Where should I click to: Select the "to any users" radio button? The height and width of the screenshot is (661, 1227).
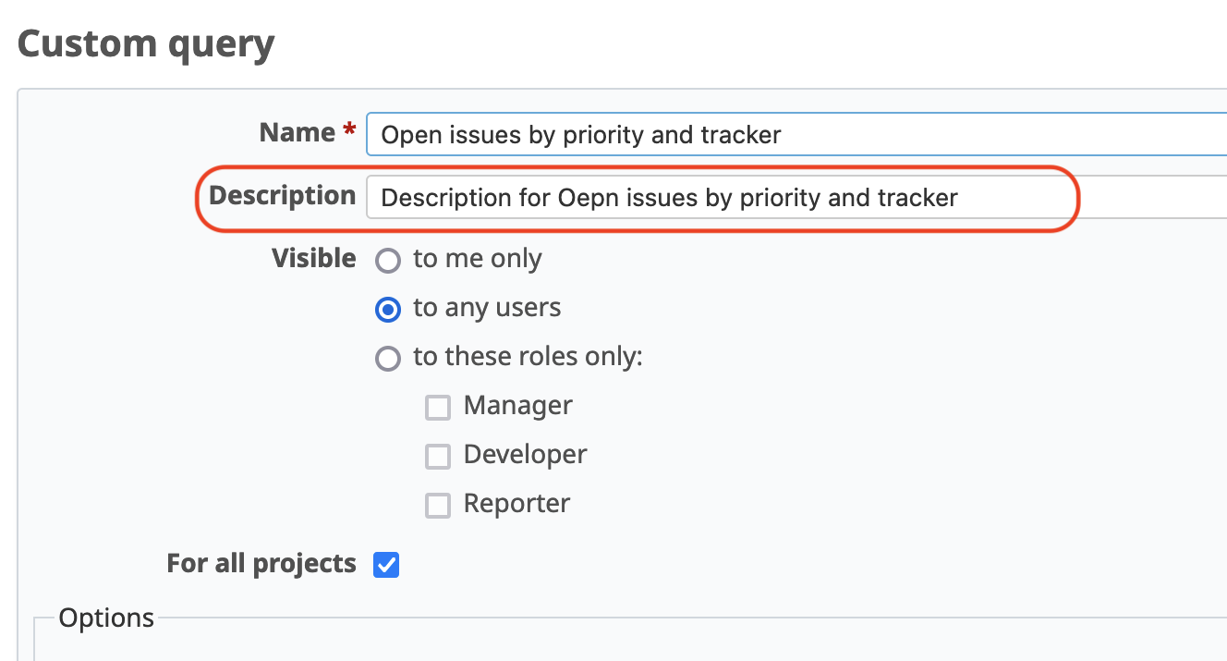tap(388, 309)
